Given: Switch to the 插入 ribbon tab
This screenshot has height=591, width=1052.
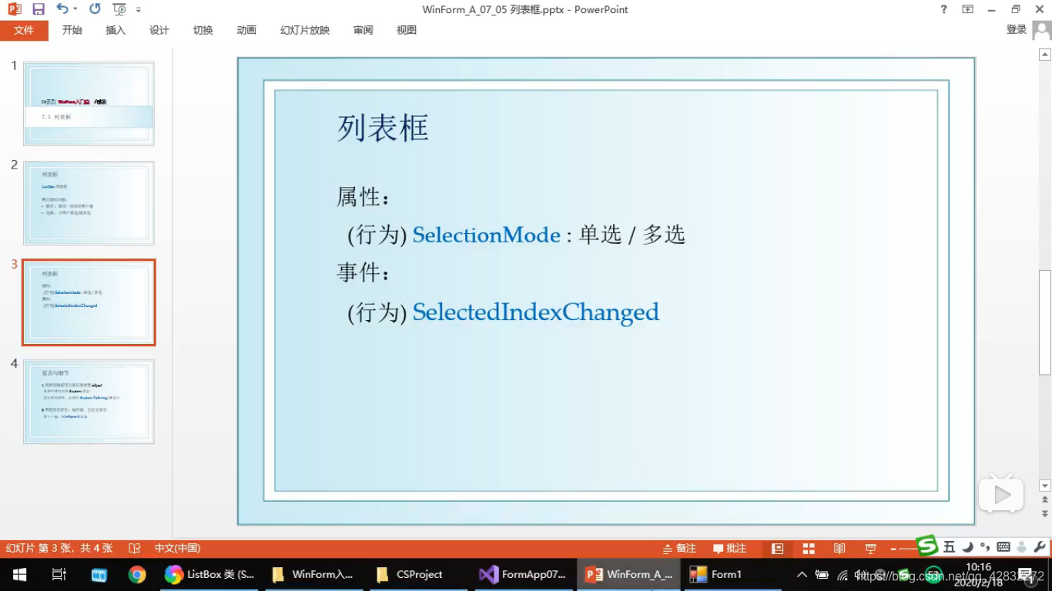Looking at the screenshot, I should pos(116,30).
